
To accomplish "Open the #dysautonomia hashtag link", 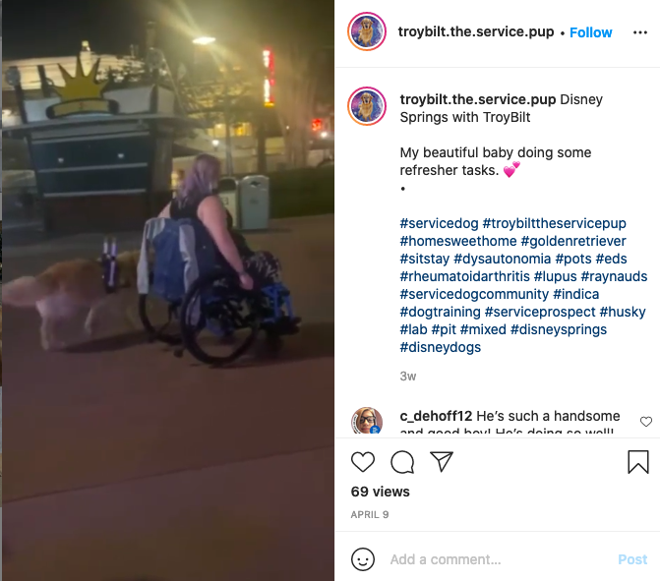I will pyautogui.click(x=503, y=259).
